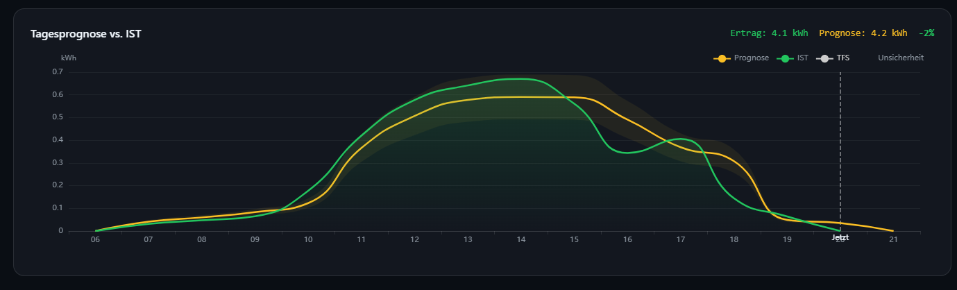Click the 0.3 label on the y-axis
The height and width of the screenshot is (290, 957).
[57, 162]
